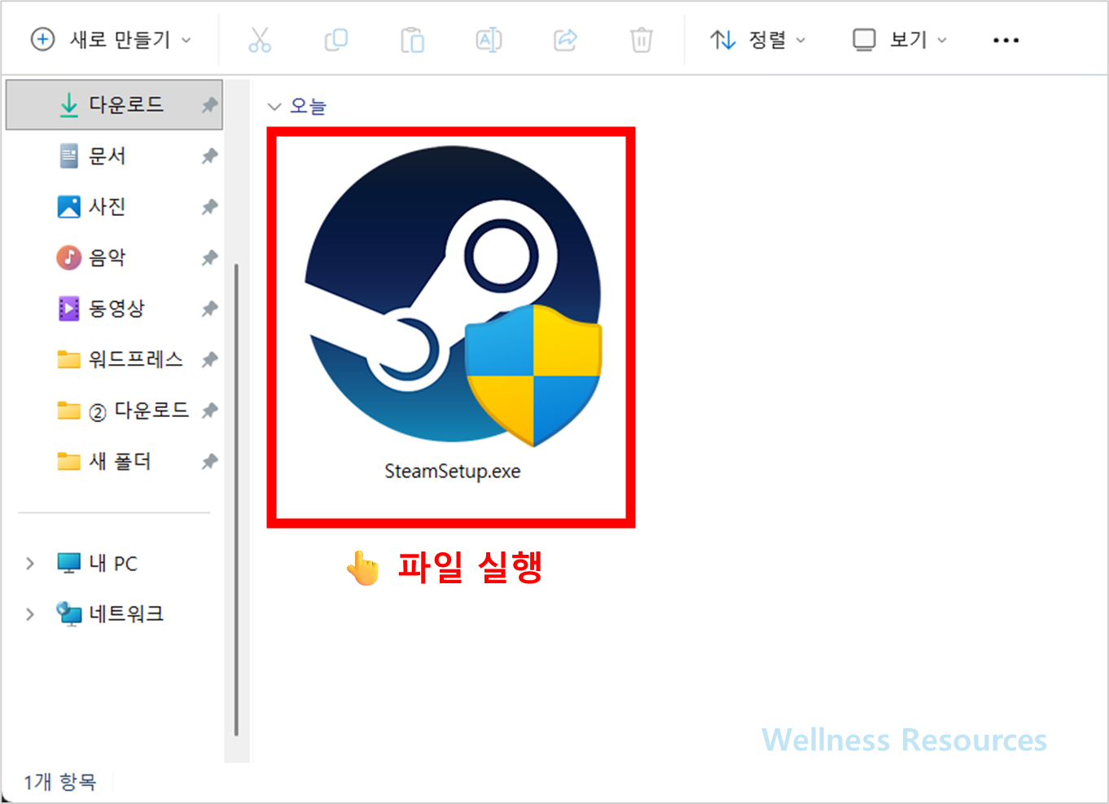This screenshot has height=804, width=1109.
Task: Click the SteamSetup.exe file name
Action: pos(453,471)
